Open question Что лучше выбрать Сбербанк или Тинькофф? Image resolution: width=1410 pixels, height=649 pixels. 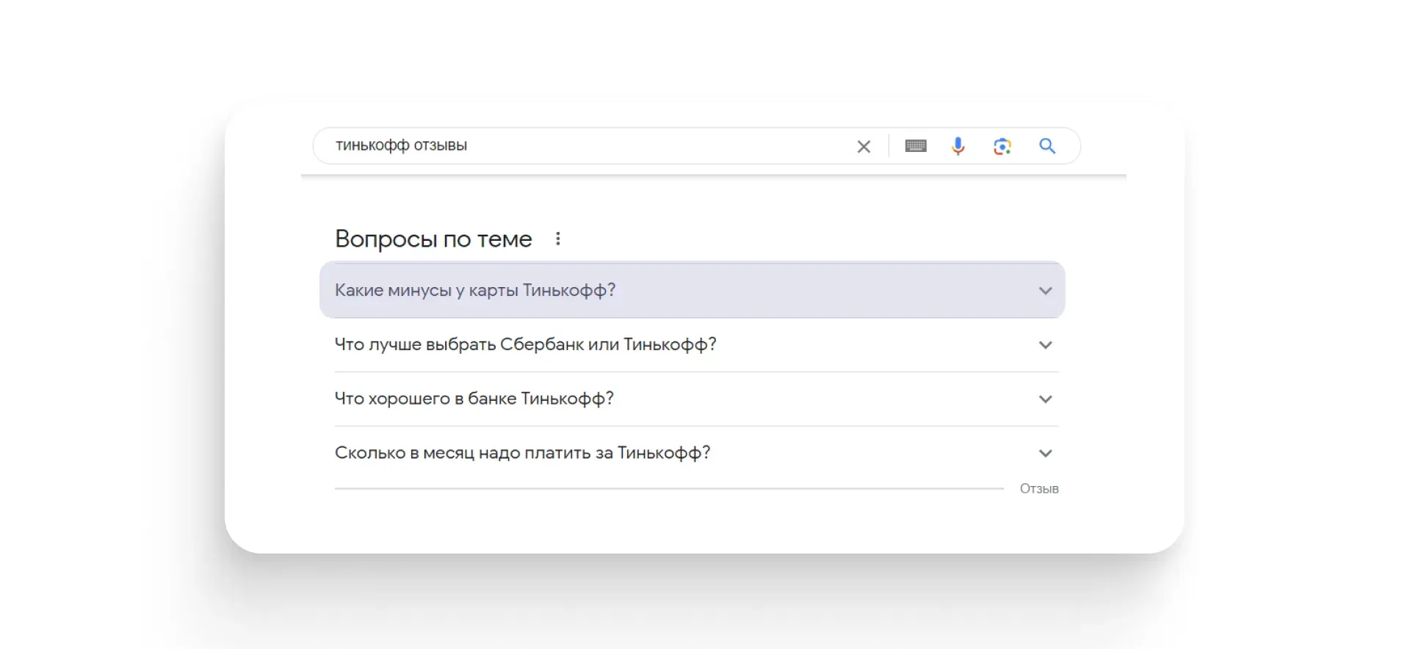(x=696, y=344)
